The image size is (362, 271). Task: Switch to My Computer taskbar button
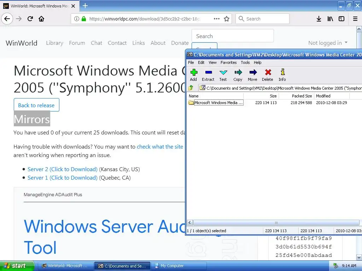coord(179,266)
